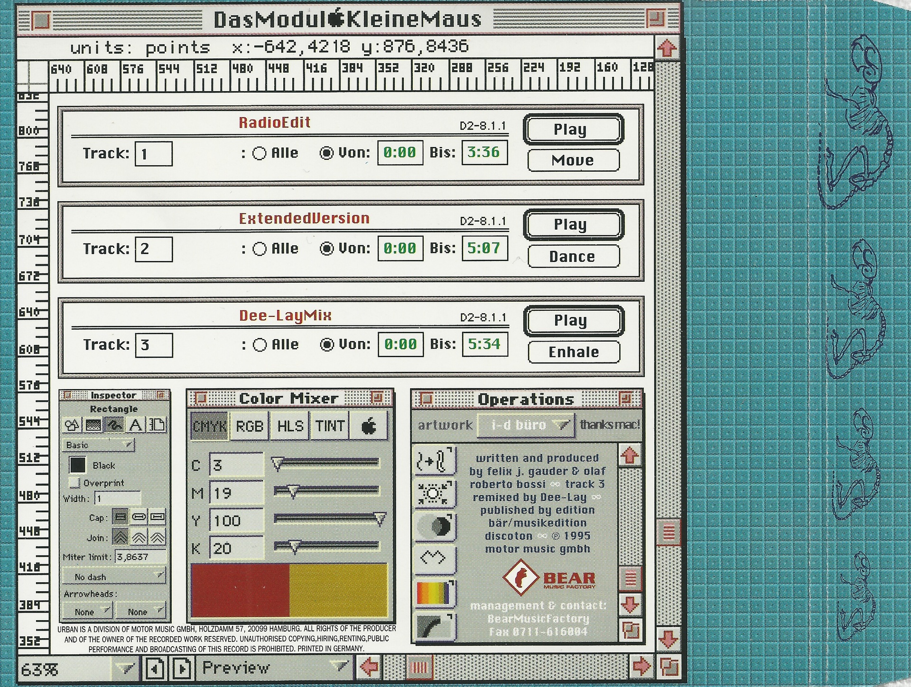Go to previous page with left-triangle button
This screenshot has width=911, height=687.
(155, 668)
